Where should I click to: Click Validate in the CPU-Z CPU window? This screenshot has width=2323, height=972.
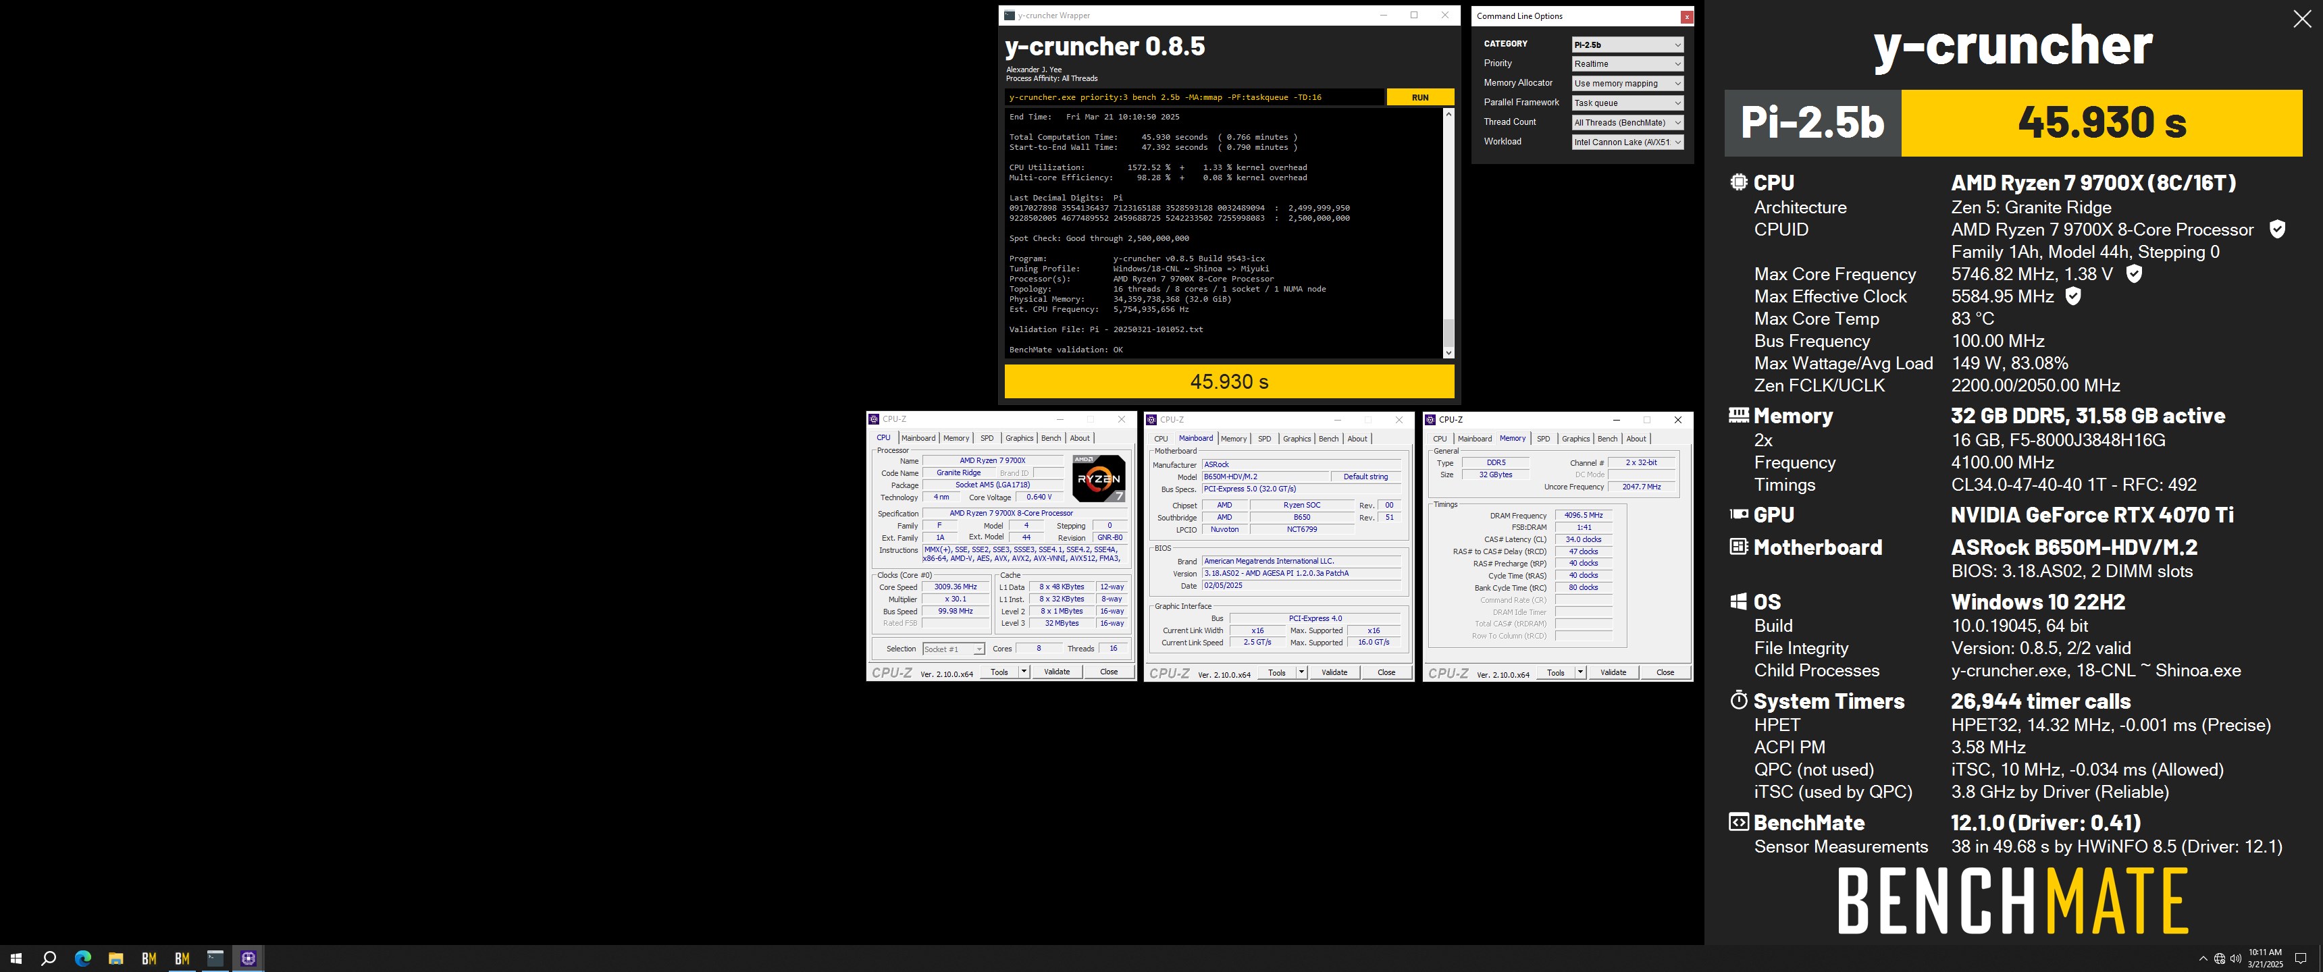[1057, 672]
